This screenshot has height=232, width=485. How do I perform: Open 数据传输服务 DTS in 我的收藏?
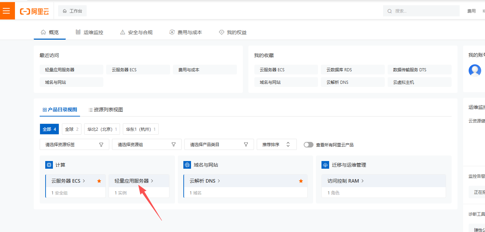[420, 70]
